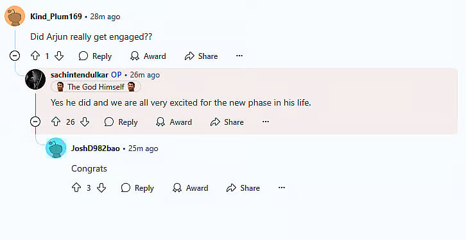Reply to Kind_Plum169's engagement question

click(x=95, y=56)
